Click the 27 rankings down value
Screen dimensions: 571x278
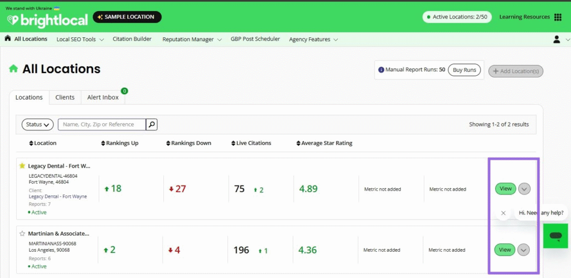181,189
